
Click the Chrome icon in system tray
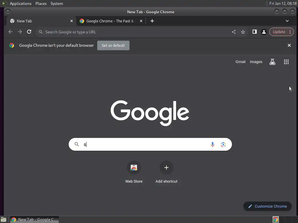pyautogui.click(x=276, y=220)
